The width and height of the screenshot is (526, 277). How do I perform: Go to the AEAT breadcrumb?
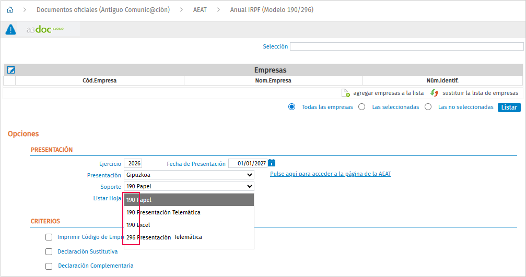(200, 10)
